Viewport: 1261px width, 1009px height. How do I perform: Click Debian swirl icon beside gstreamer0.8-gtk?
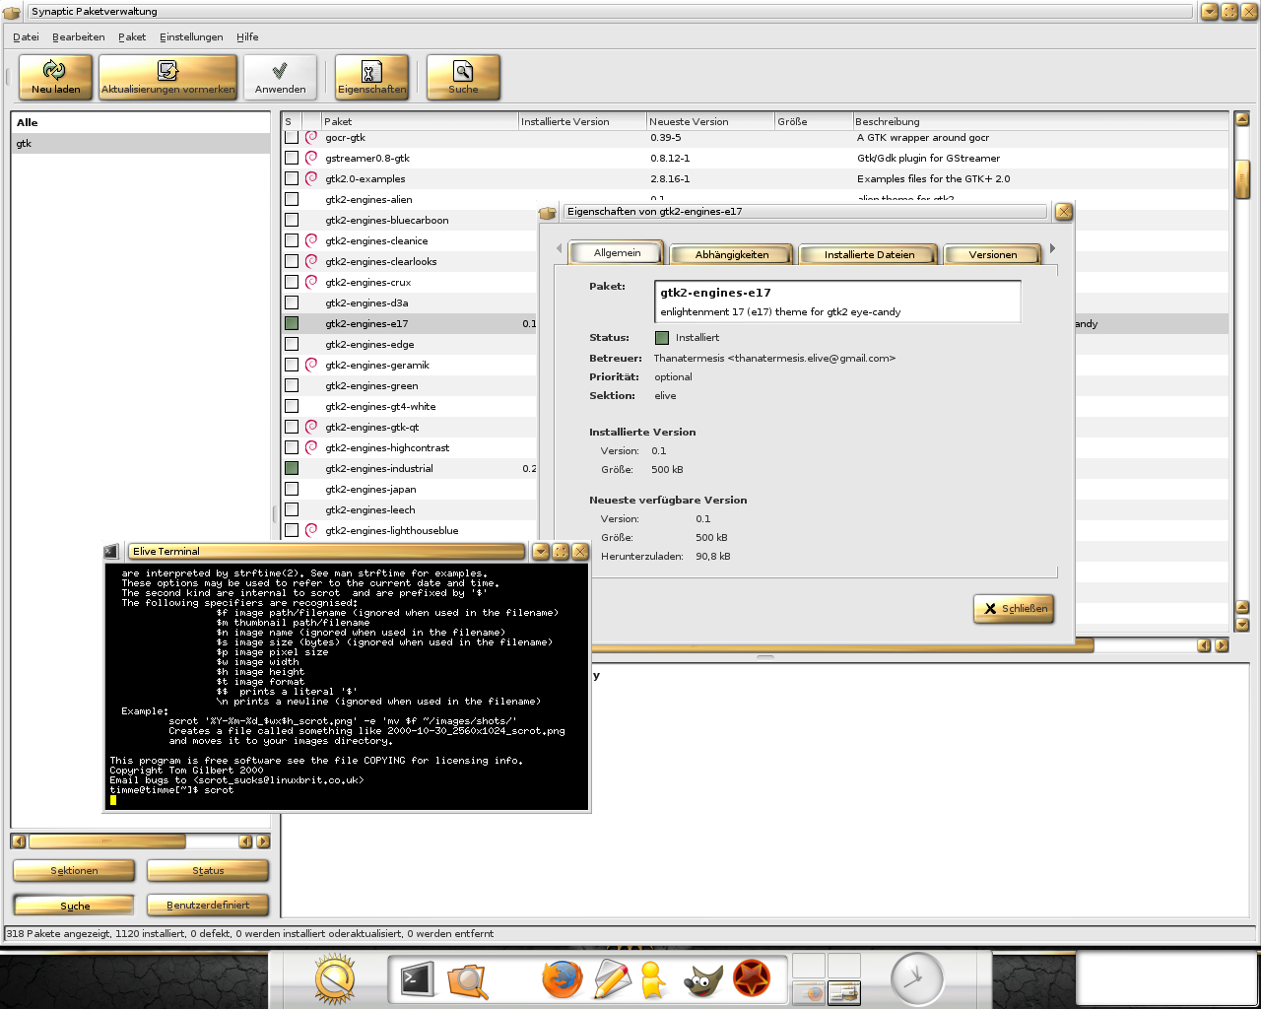point(311,158)
